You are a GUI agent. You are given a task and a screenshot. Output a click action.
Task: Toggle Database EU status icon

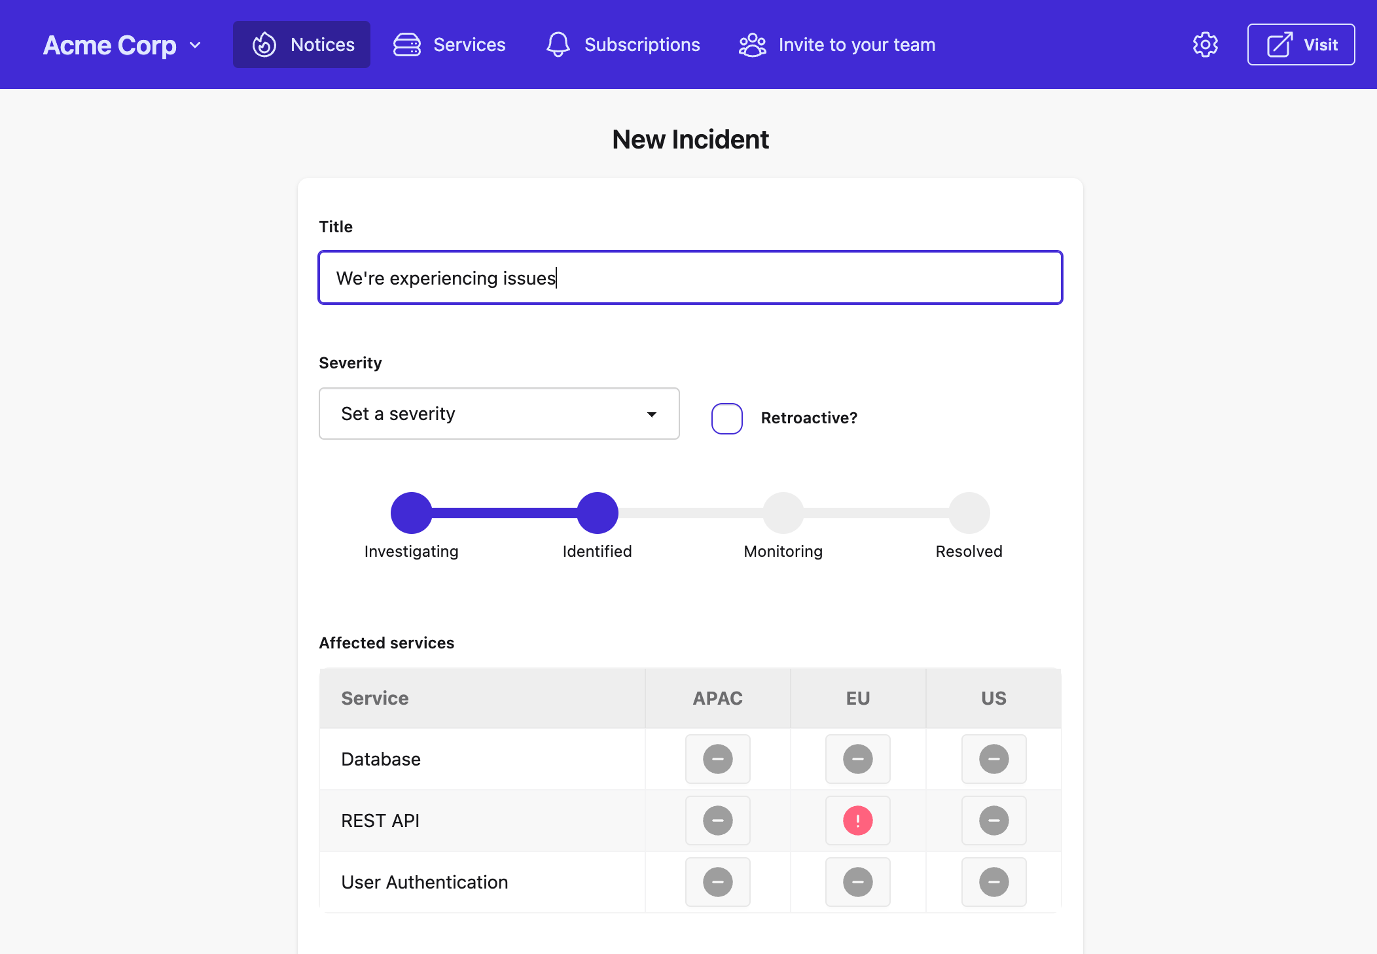pos(858,759)
